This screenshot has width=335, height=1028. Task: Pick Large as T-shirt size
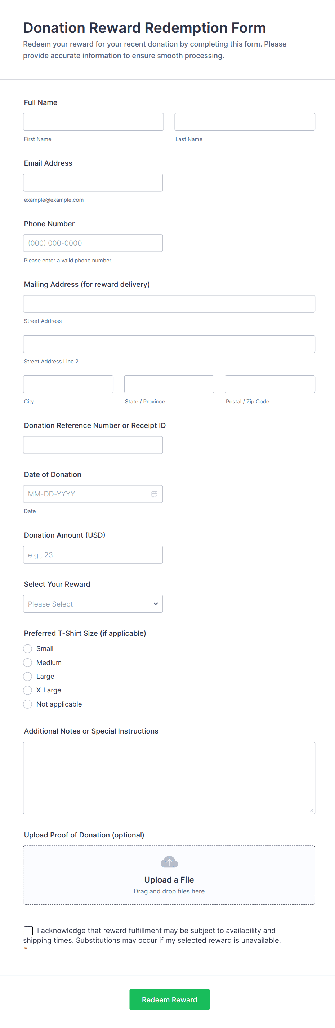click(27, 677)
